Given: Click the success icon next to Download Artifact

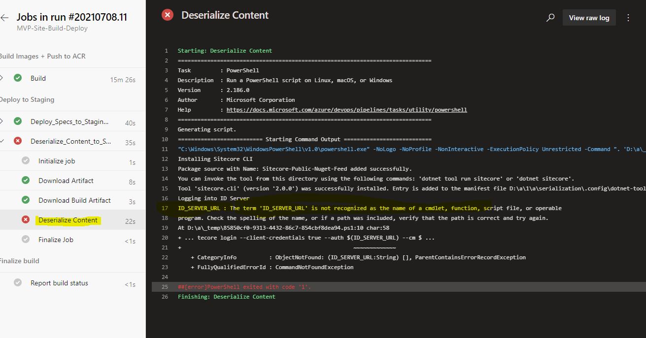Looking at the screenshot, I should 25,181.
